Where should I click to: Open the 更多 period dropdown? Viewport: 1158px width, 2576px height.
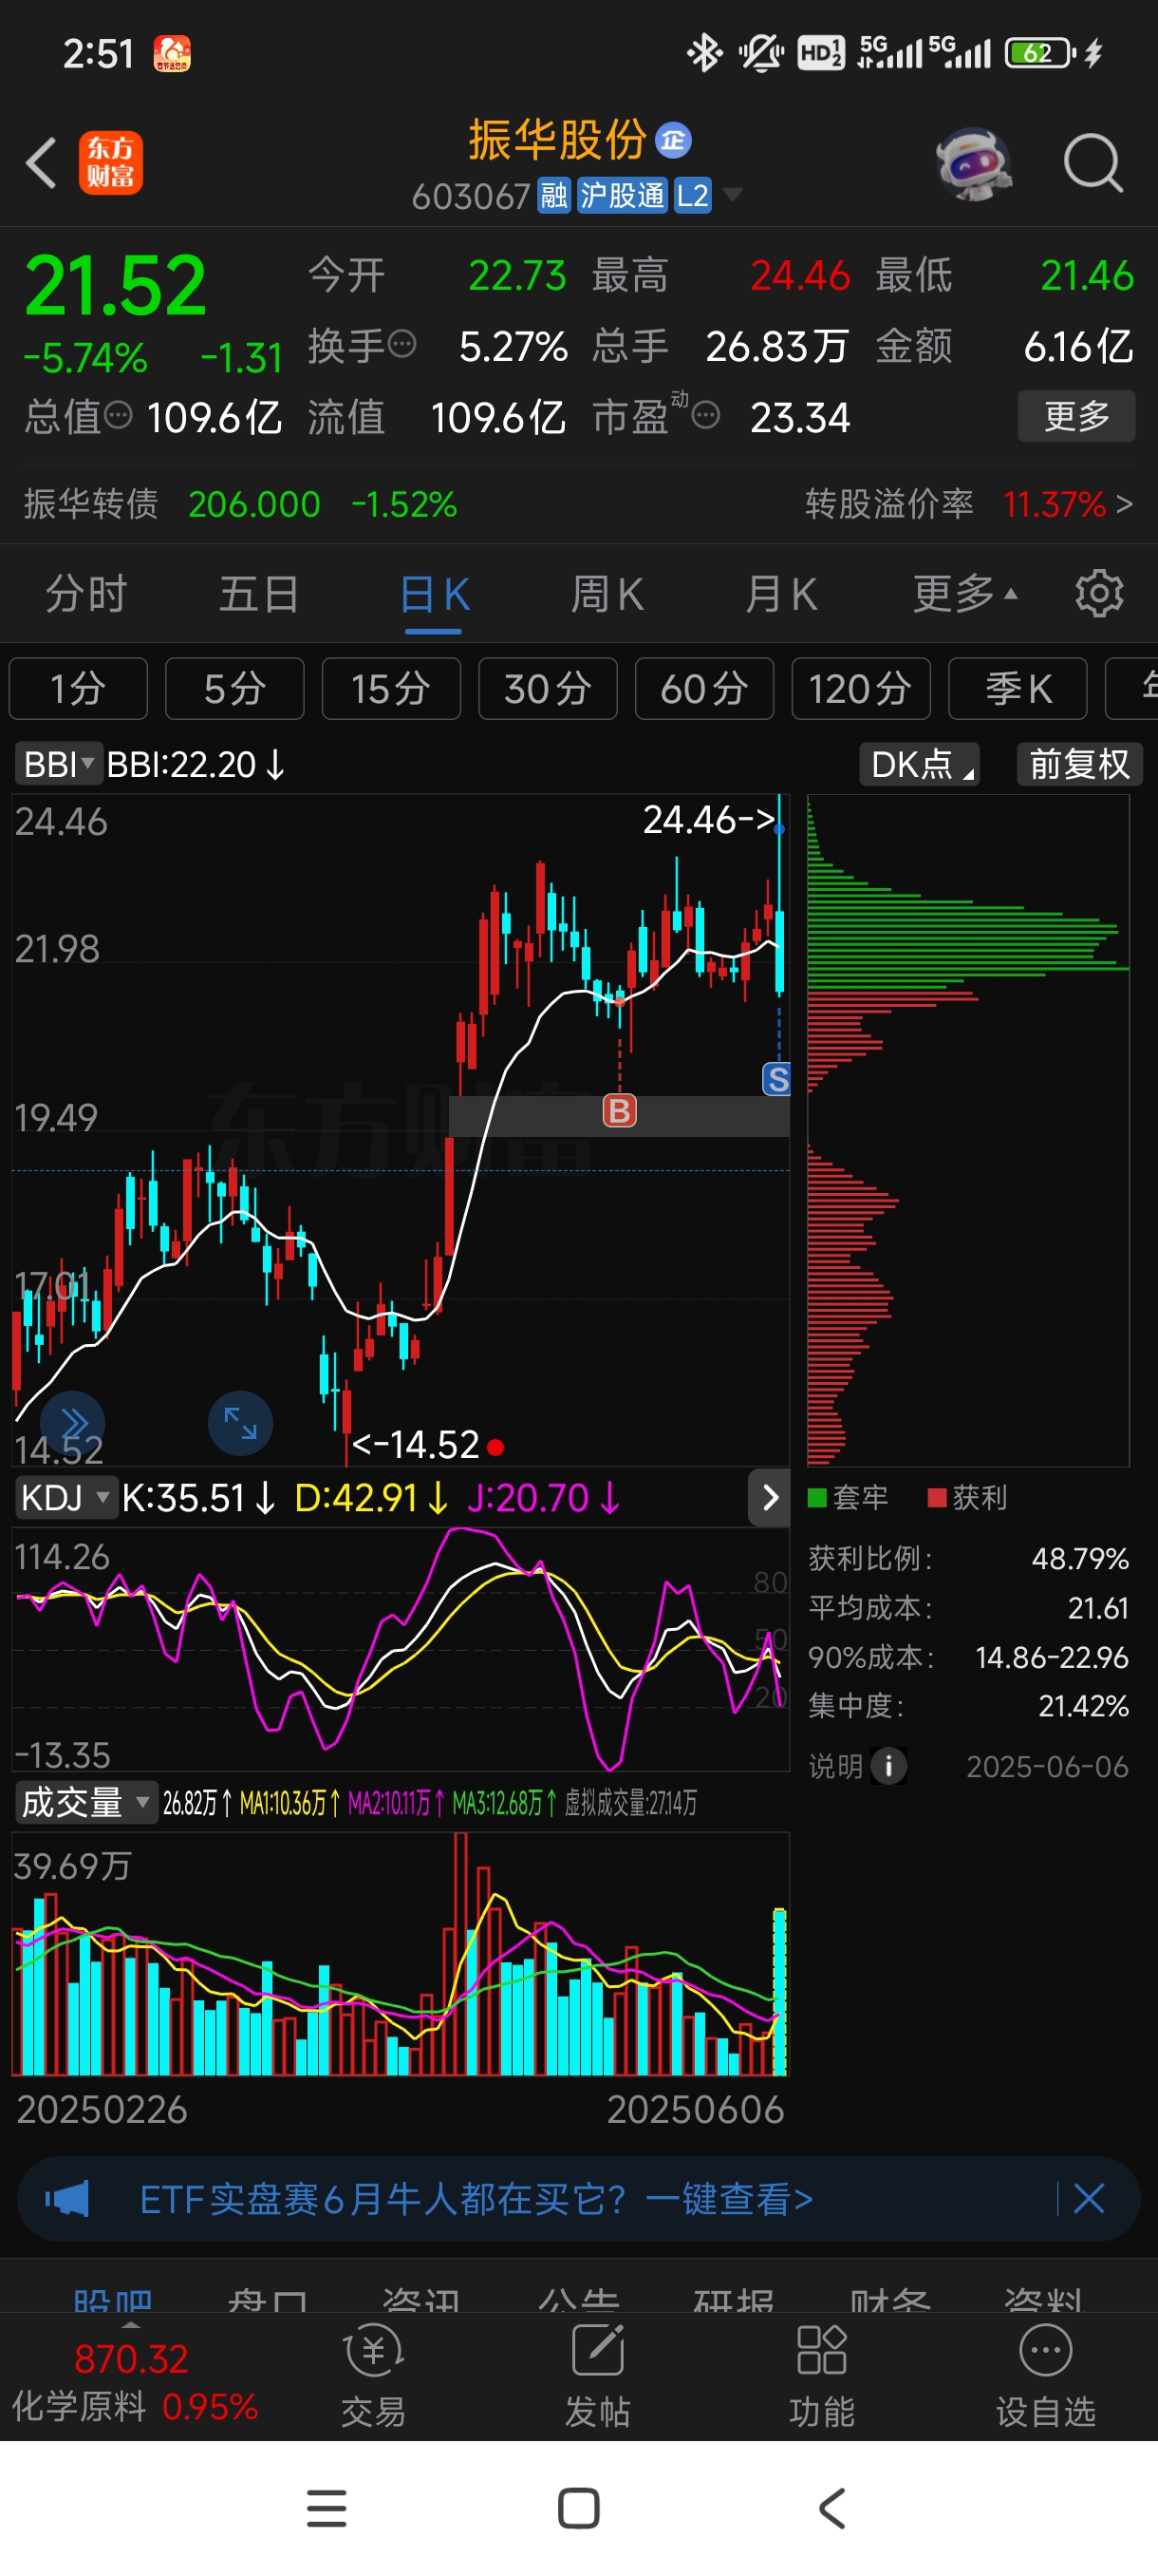pyautogui.click(x=965, y=594)
